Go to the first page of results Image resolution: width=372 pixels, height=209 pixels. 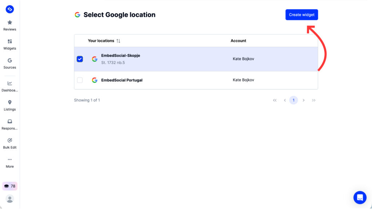275,100
